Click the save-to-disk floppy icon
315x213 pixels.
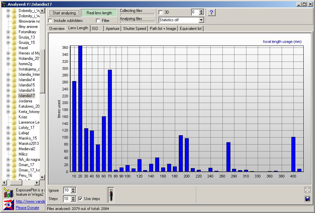[x=308, y=198]
